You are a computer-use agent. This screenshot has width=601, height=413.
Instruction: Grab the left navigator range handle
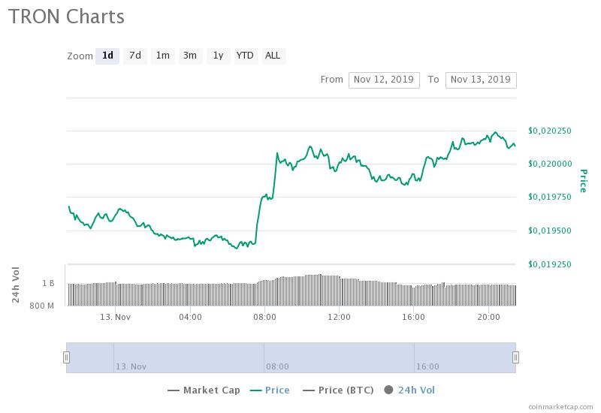pos(66,357)
